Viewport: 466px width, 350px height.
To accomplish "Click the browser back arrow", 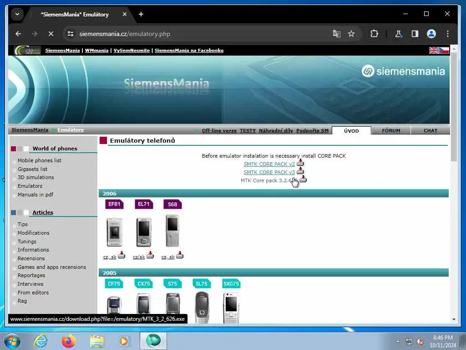I will pos(18,34).
